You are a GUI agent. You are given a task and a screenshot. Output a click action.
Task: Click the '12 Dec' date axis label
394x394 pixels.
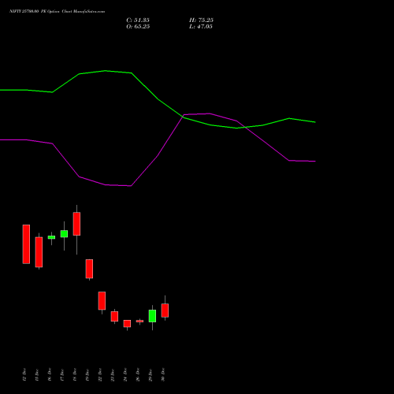24,374
